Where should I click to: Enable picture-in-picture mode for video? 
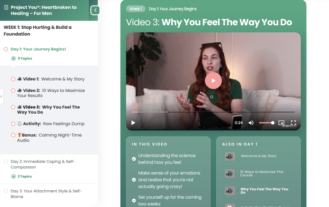tap(281, 123)
